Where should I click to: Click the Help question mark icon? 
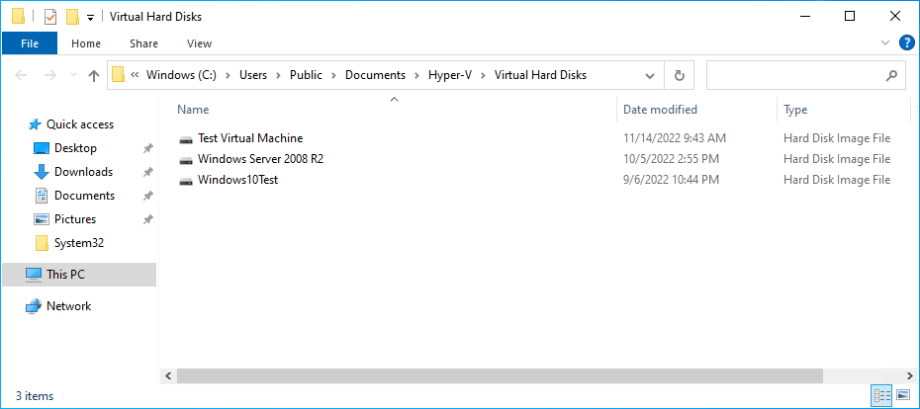click(906, 42)
